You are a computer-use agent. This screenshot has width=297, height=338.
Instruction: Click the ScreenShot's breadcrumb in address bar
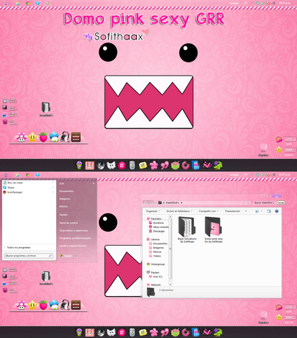coord(173,203)
